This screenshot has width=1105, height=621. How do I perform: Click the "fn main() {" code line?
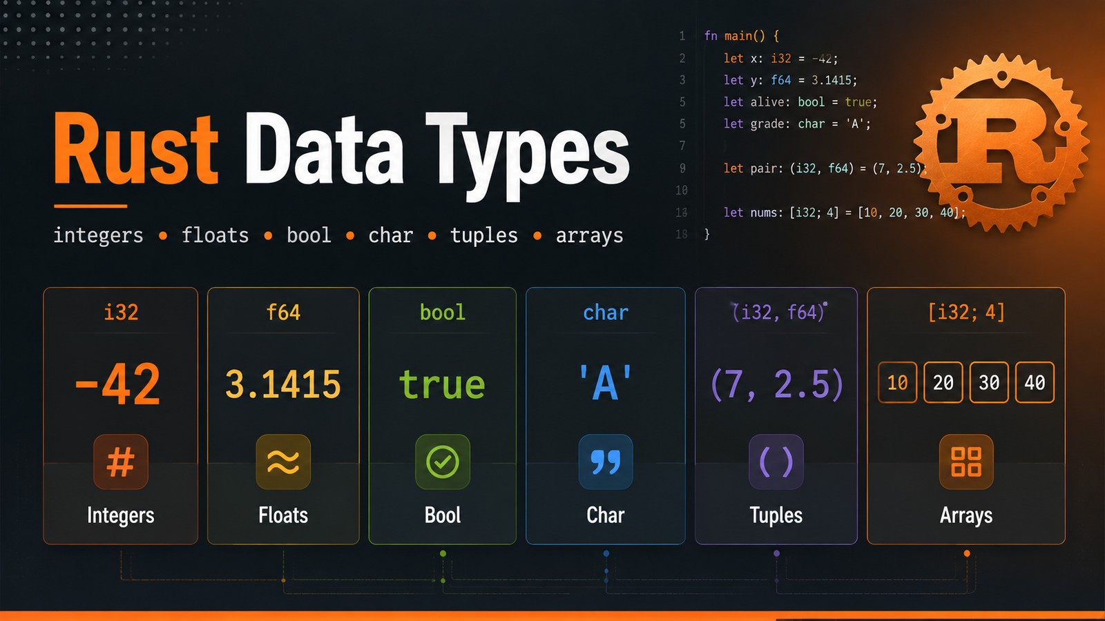[742, 36]
